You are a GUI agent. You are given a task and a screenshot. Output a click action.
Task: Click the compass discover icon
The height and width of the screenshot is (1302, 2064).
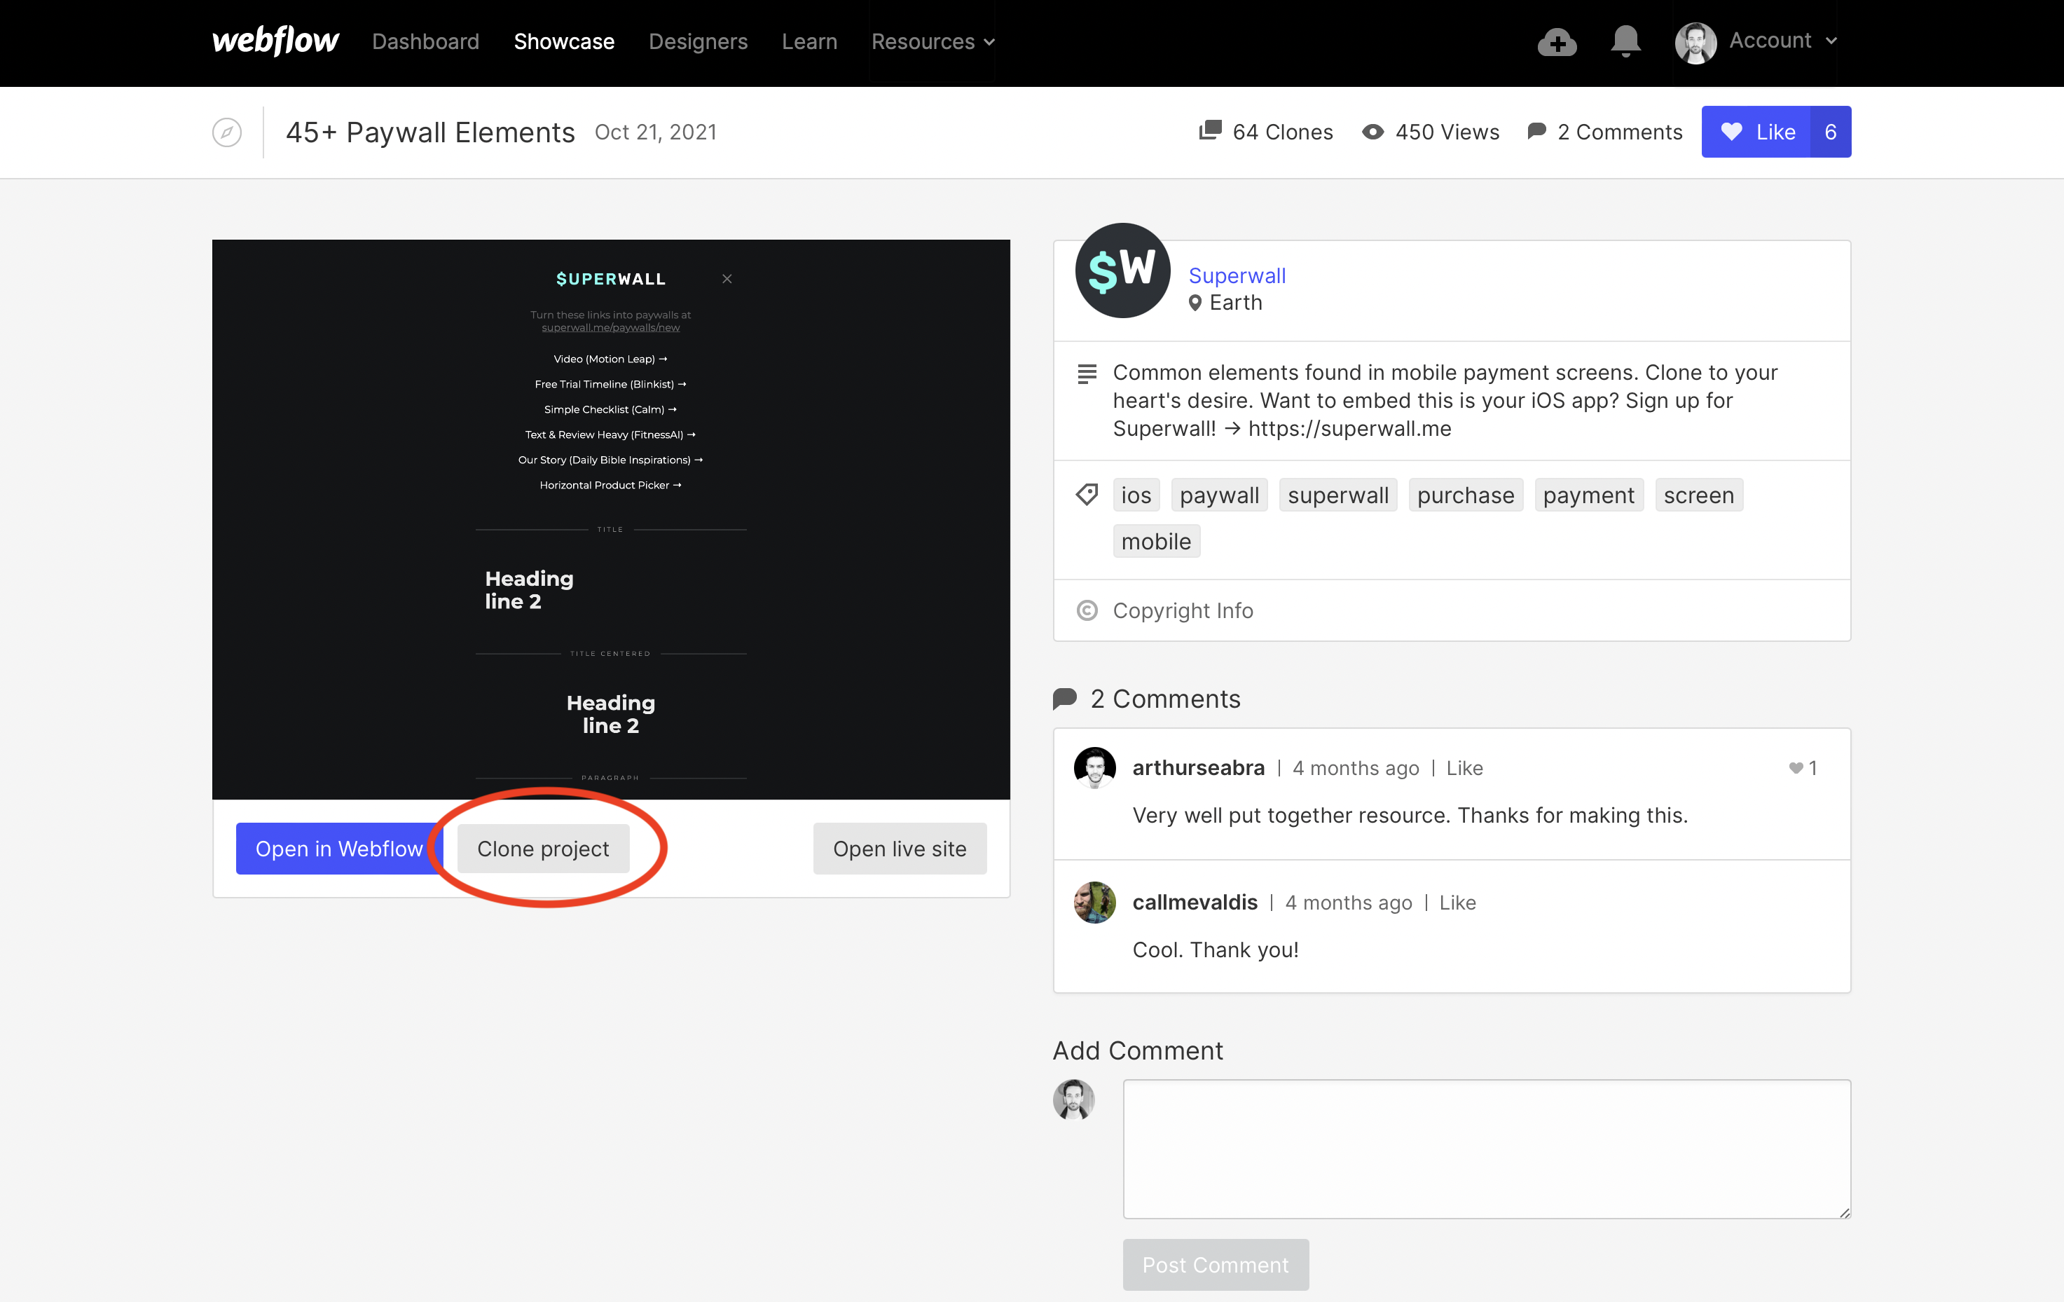[226, 132]
